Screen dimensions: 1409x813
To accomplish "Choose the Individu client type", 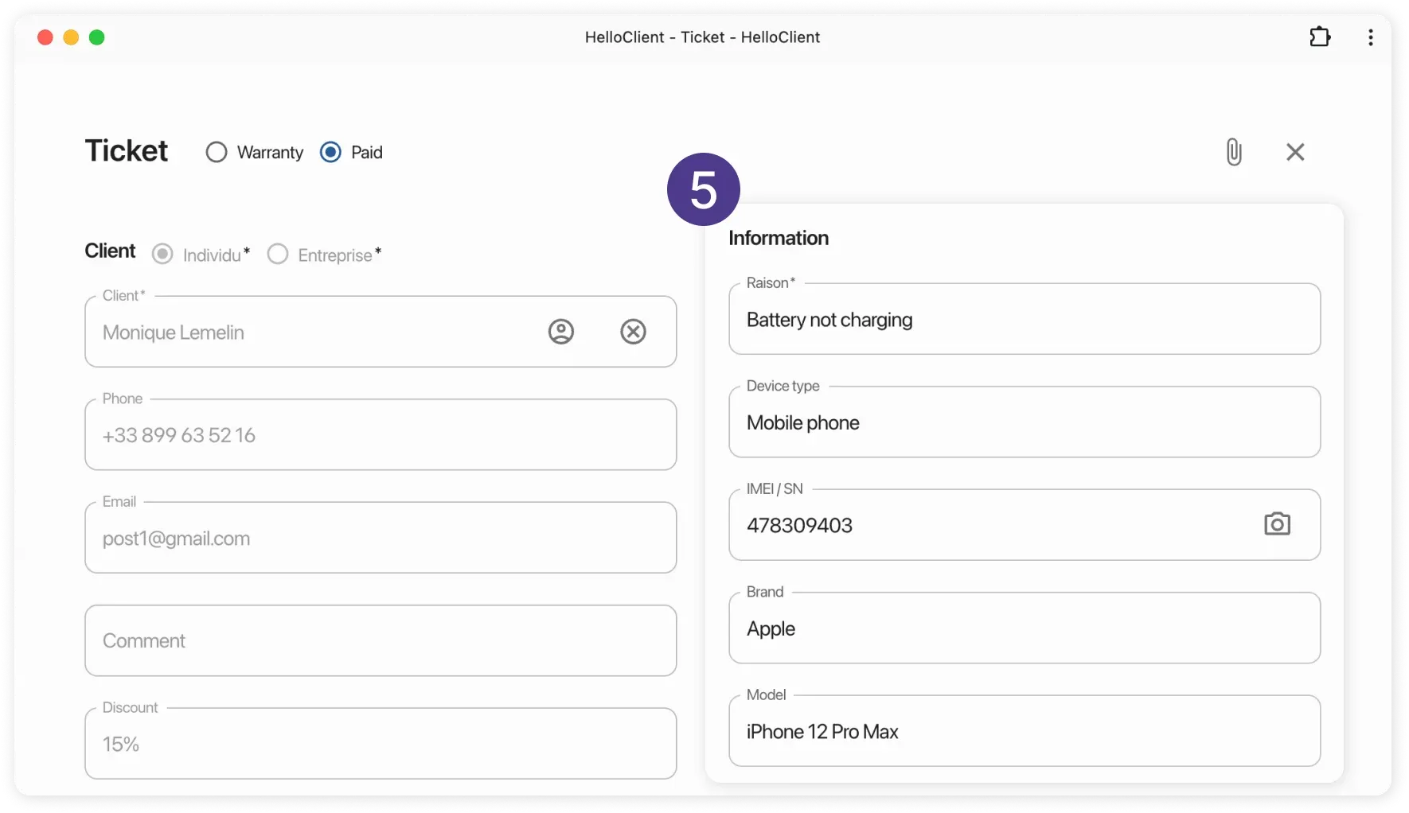I will [162, 255].
